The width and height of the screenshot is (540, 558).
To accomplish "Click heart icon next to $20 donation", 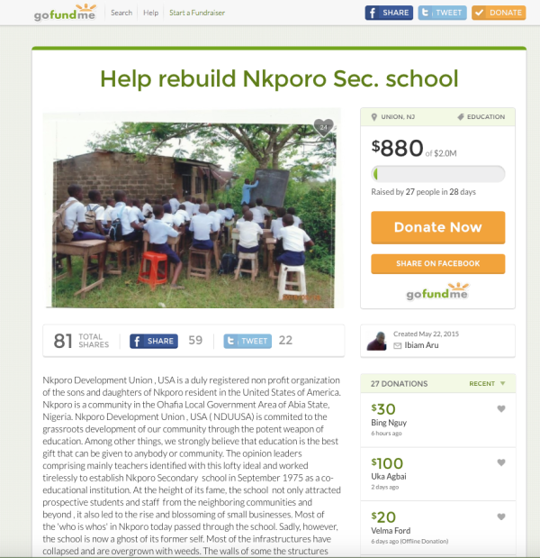I will pos(501,517).
